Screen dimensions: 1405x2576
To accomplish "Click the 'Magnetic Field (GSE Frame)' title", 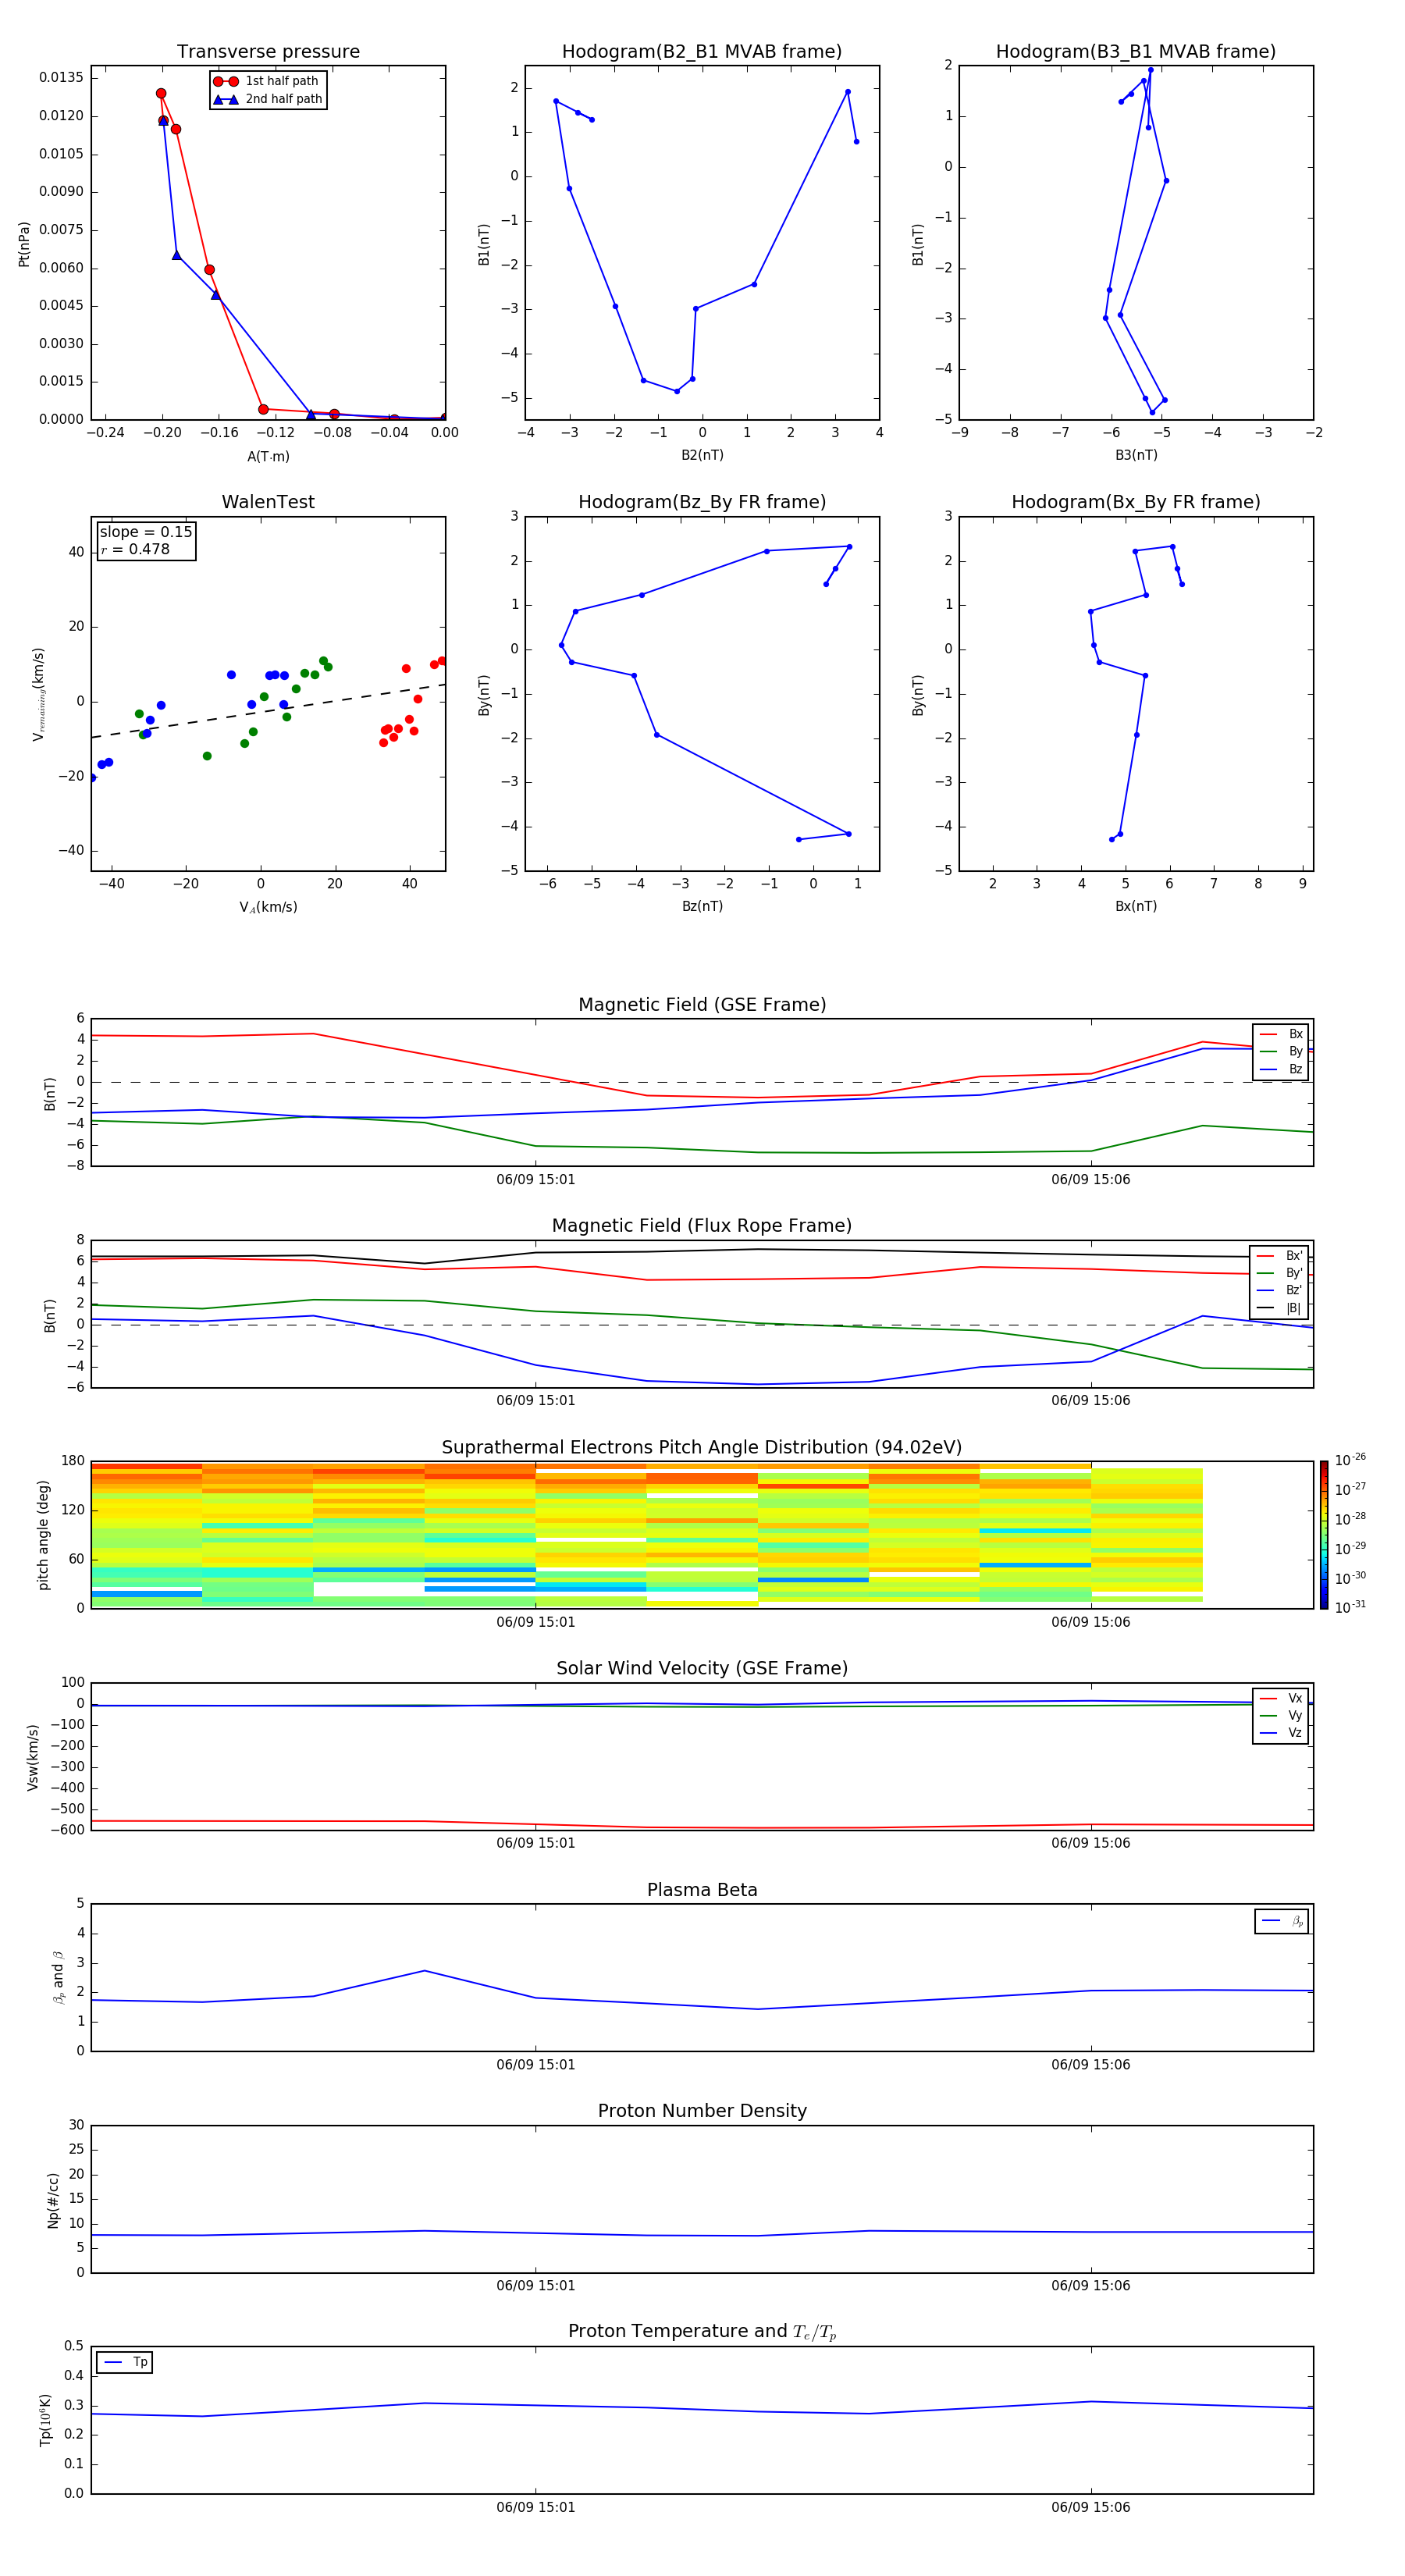I will point(702,1004).
